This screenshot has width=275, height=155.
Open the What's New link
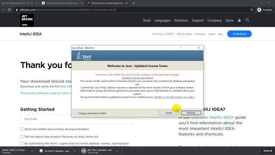coord(184,34)
